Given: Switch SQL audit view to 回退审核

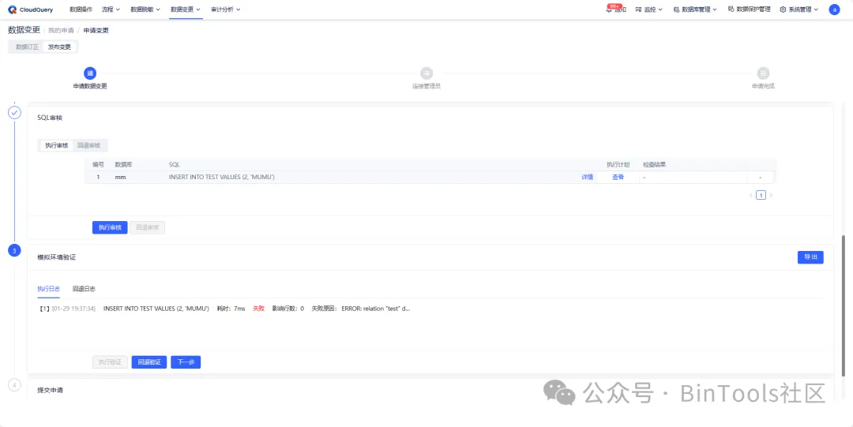Looking at the screenshot, I should (x=88, y=145).
